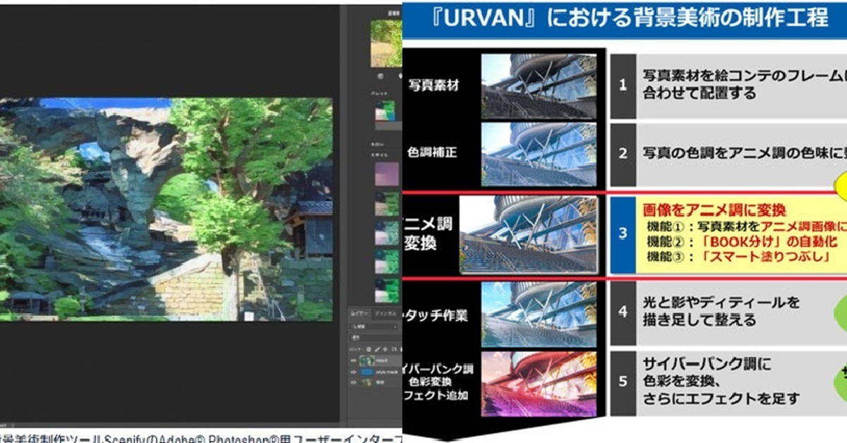This screenshot has width=847, height=443.
Task: Click the lock transparent pixels icon
Action: (x=368, y=349)
